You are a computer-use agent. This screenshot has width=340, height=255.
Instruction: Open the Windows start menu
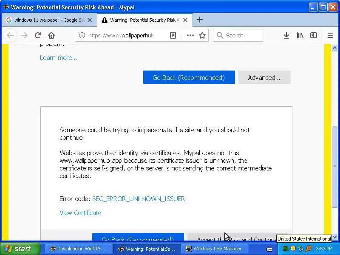coord(20,249)
